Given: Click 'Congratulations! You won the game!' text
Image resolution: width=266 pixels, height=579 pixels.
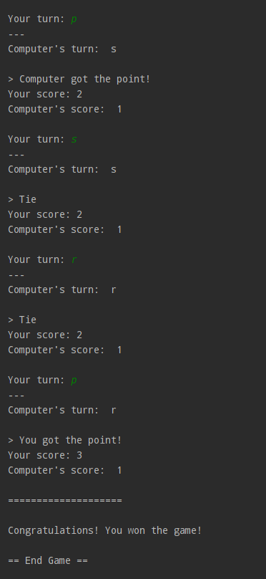Looking at the screenshot, I should tap(105, 530).
